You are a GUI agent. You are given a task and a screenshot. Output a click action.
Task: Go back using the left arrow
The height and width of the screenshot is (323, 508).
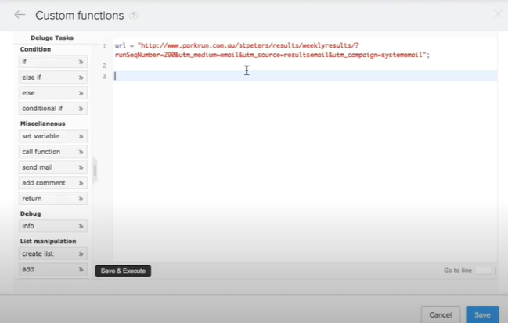pos(20,15)
